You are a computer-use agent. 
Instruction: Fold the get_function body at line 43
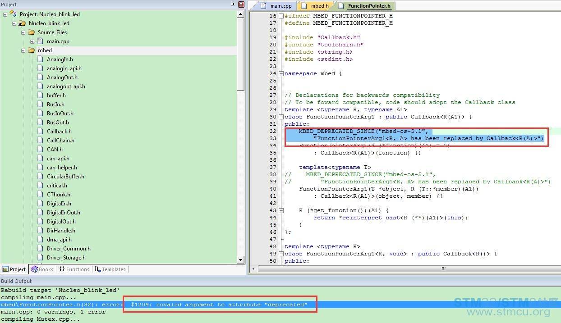click(281, 210)
